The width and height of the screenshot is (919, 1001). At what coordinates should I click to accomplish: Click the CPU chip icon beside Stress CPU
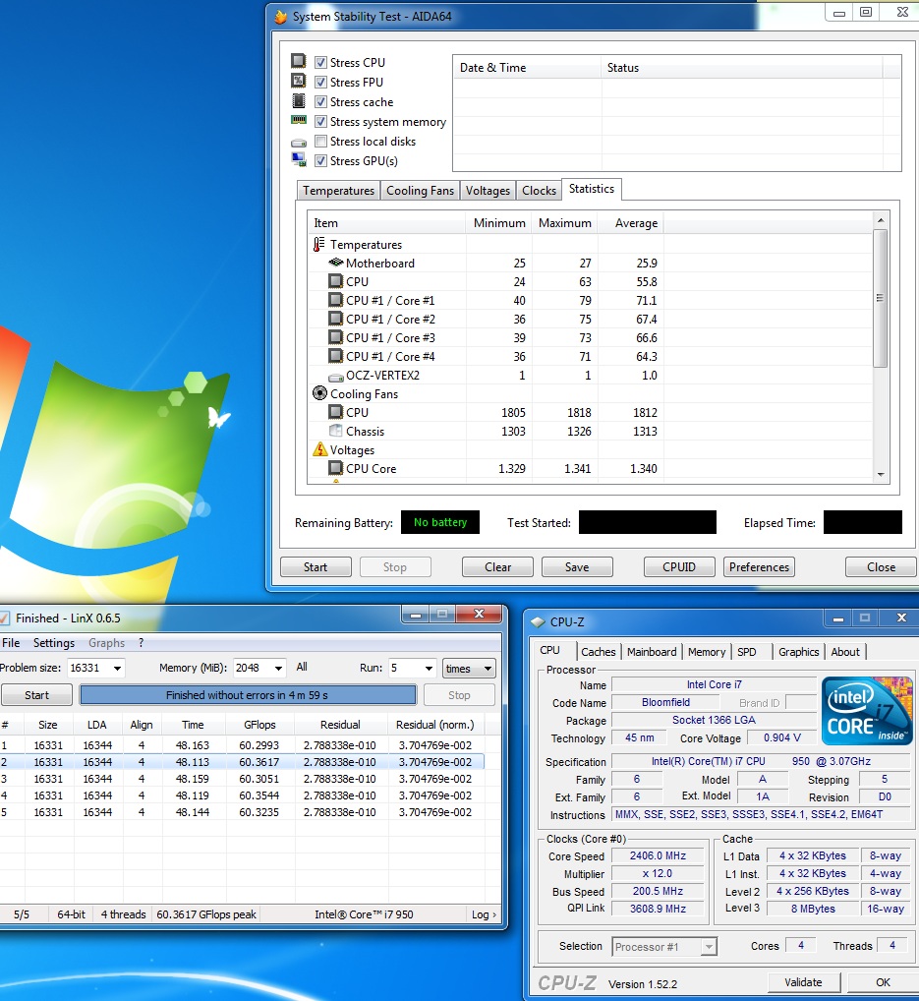(x=299, y=61)
